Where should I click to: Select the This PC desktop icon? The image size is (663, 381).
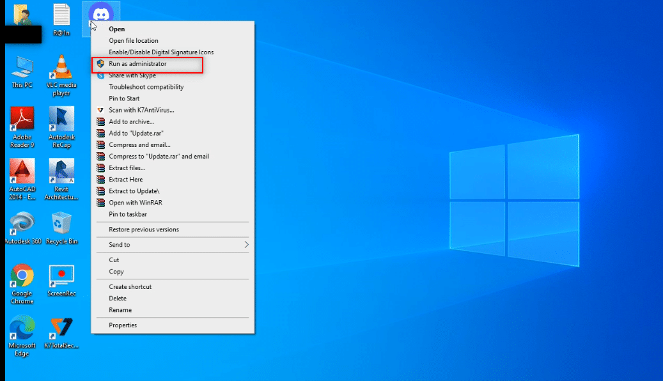coord(22,72)
